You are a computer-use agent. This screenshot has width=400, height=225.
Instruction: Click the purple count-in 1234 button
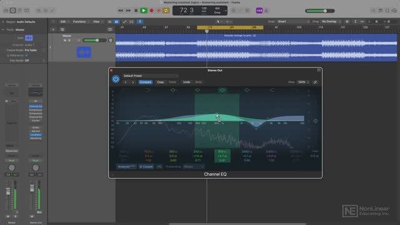pos(259,11)
